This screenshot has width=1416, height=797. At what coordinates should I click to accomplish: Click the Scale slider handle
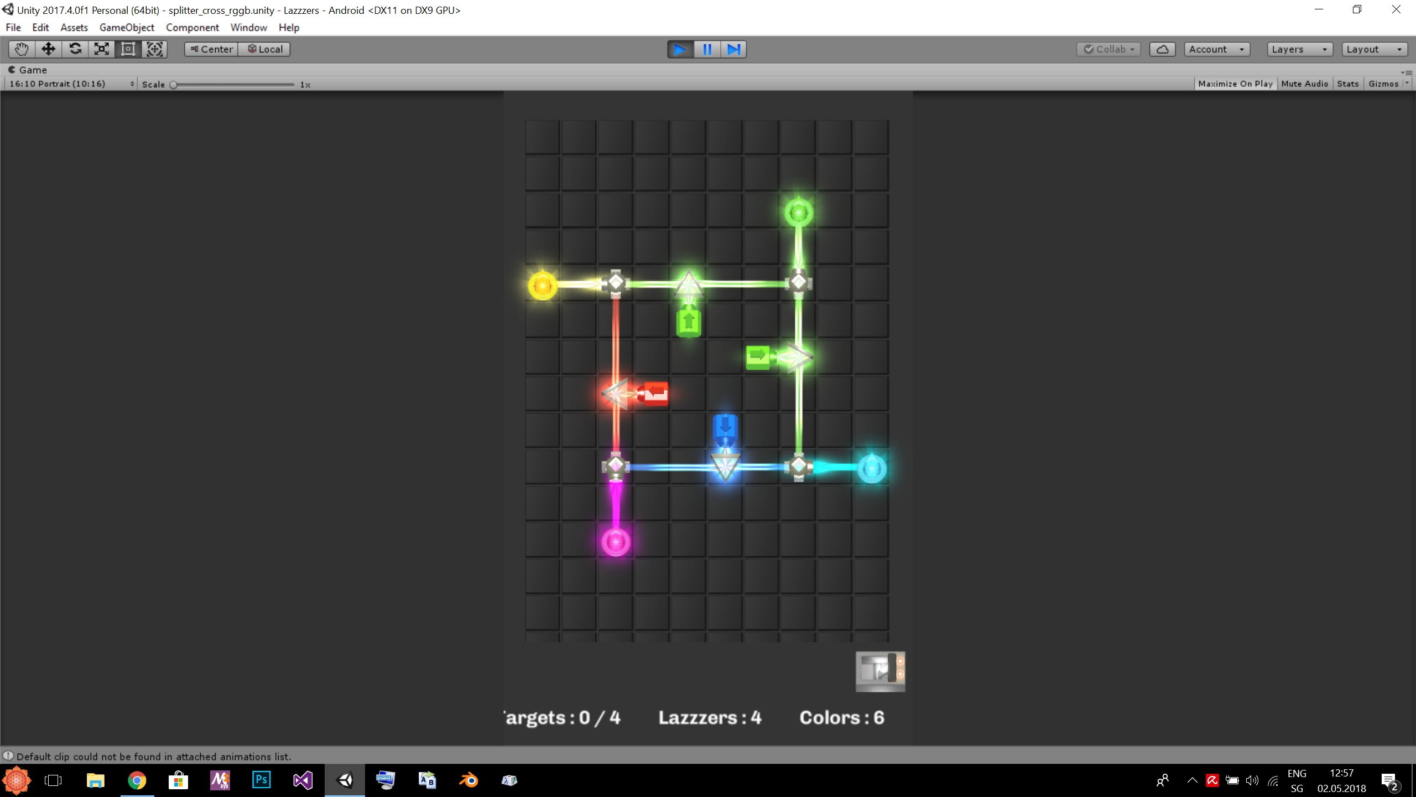[174, 85]
